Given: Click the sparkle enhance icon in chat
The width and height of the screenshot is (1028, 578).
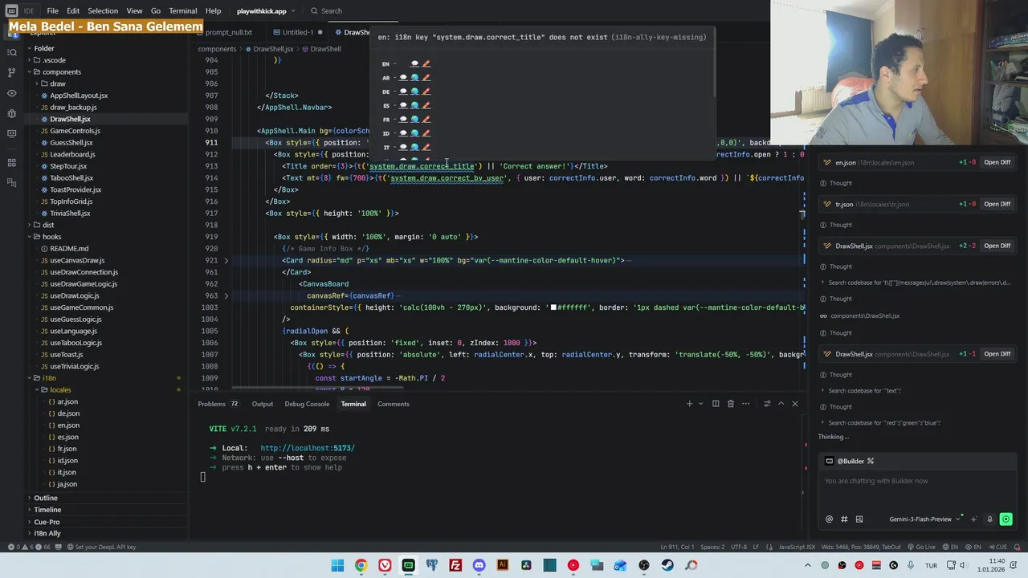Looking at the screenshot, I should click(973, 519).
